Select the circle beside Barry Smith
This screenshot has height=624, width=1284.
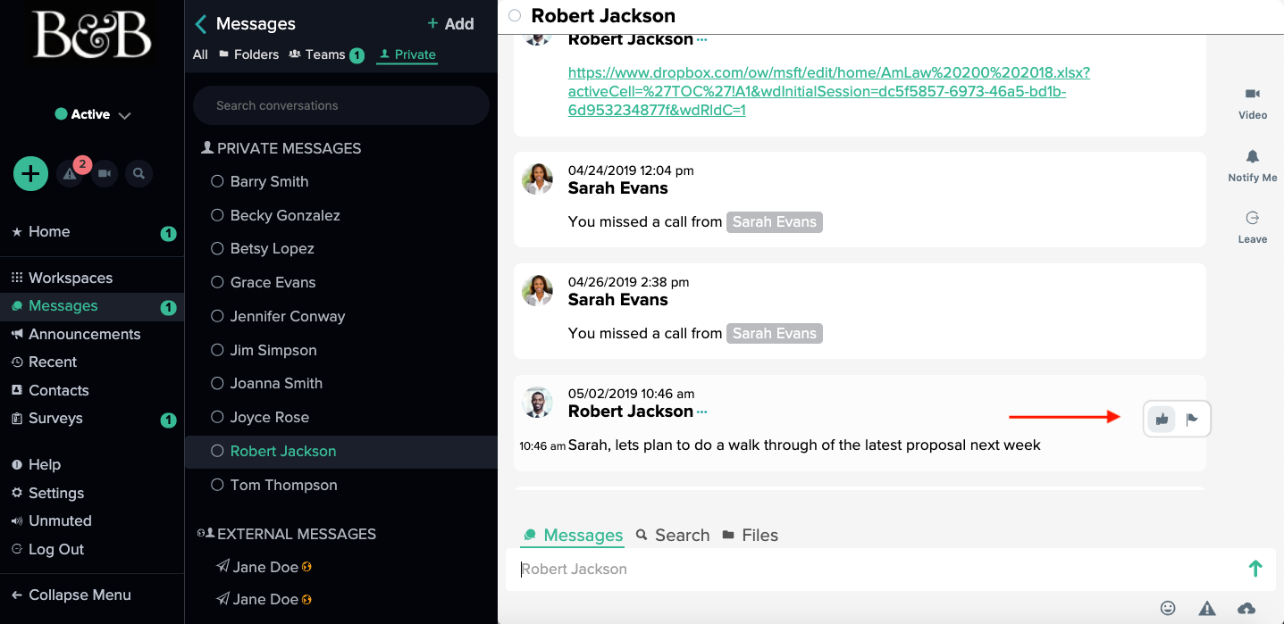[217, 181]
